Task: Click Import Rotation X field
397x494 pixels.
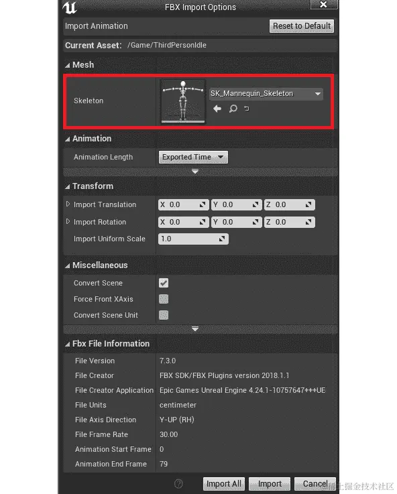Action: pos(183,222)
